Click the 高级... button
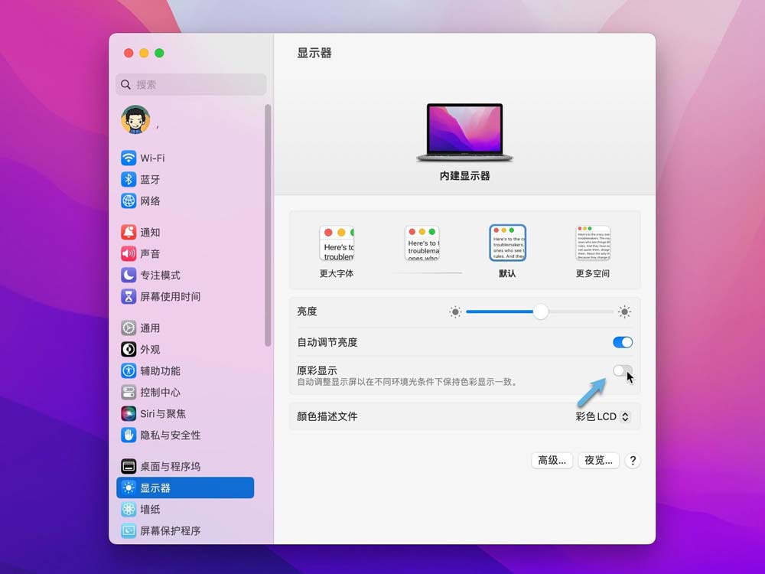The image size is (765, 574). click(x=552, y=460)
